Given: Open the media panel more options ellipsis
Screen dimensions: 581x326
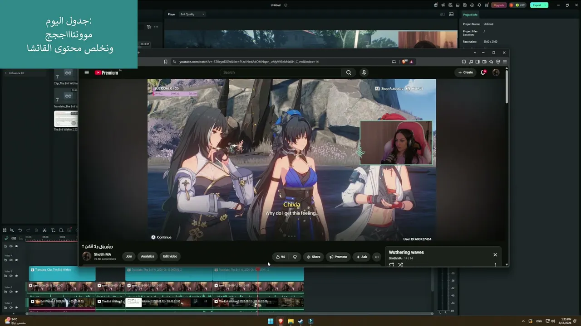Looking at the screenshot, I should [156, 27].
